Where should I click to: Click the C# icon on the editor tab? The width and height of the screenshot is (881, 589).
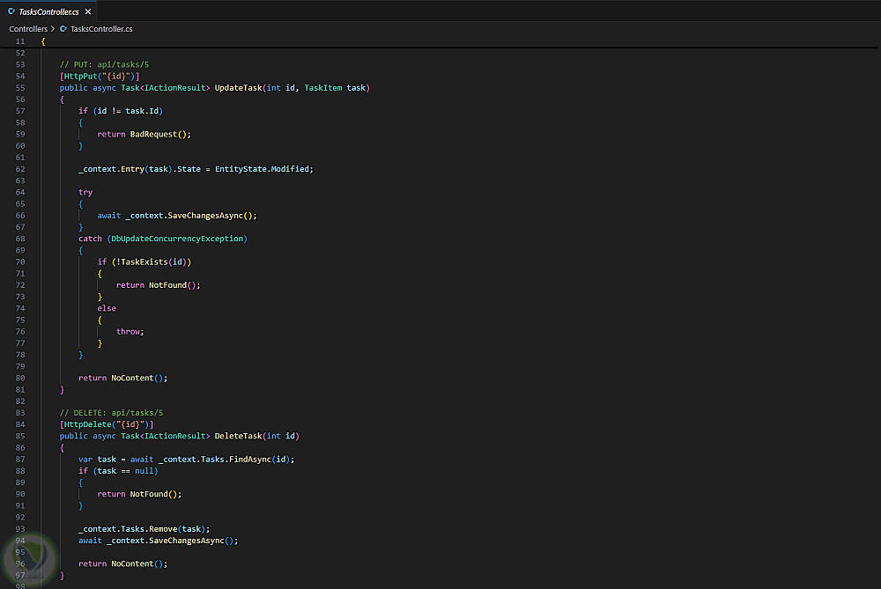tap(11, 11)
